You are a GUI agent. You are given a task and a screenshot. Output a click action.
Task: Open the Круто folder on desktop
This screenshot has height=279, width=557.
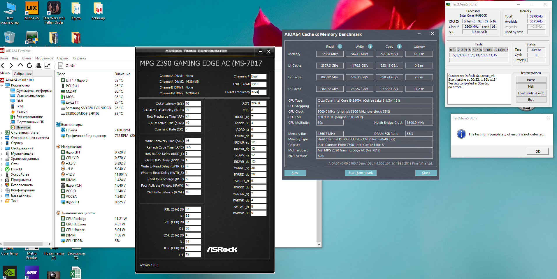[x=76, y=11]
